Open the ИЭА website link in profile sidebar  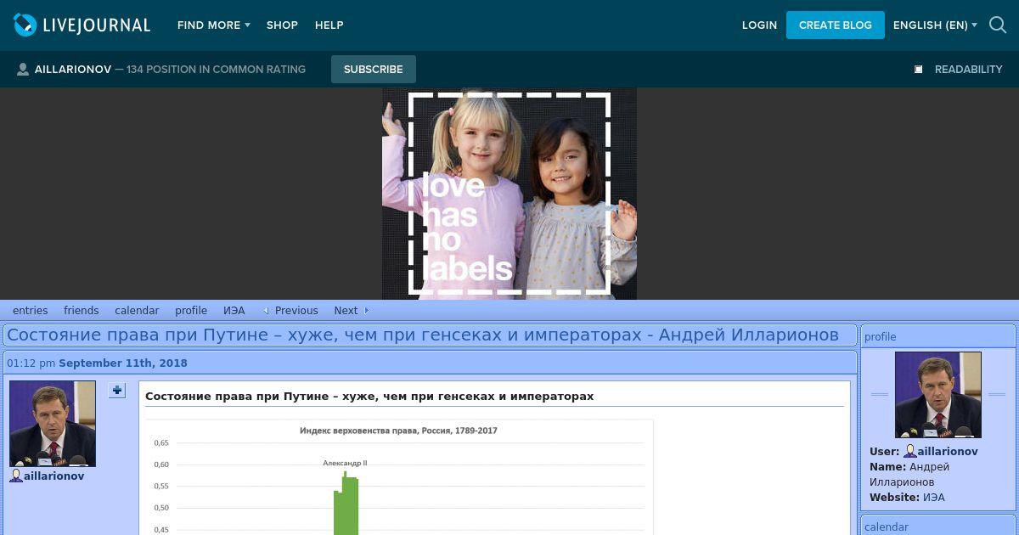(934, 498)
